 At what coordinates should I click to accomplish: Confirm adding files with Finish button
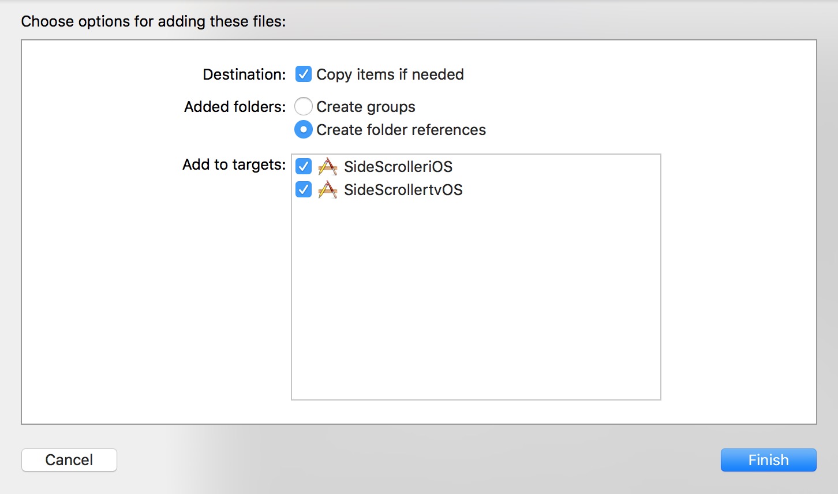(768, 460)
